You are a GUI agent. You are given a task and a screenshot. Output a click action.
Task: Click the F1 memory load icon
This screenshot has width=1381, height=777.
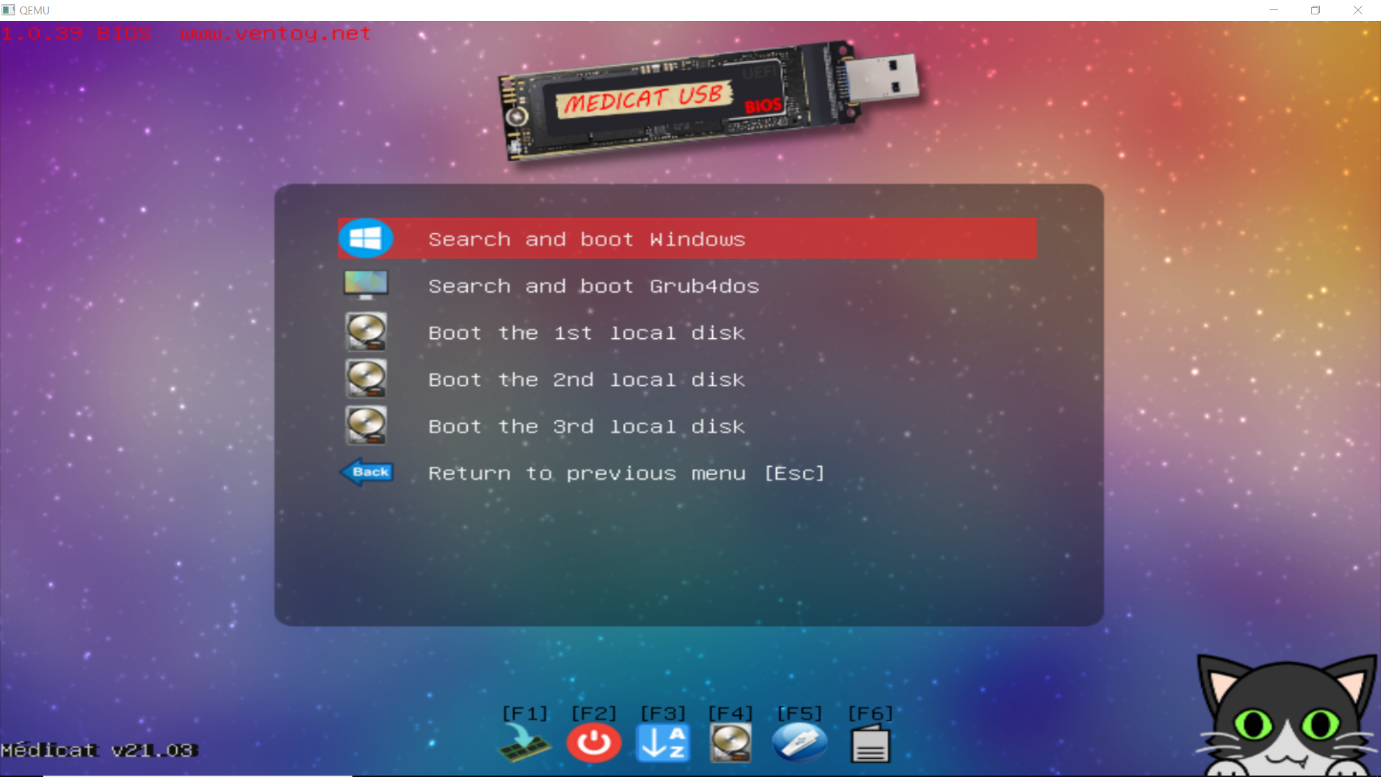click(x=524, y=743)
